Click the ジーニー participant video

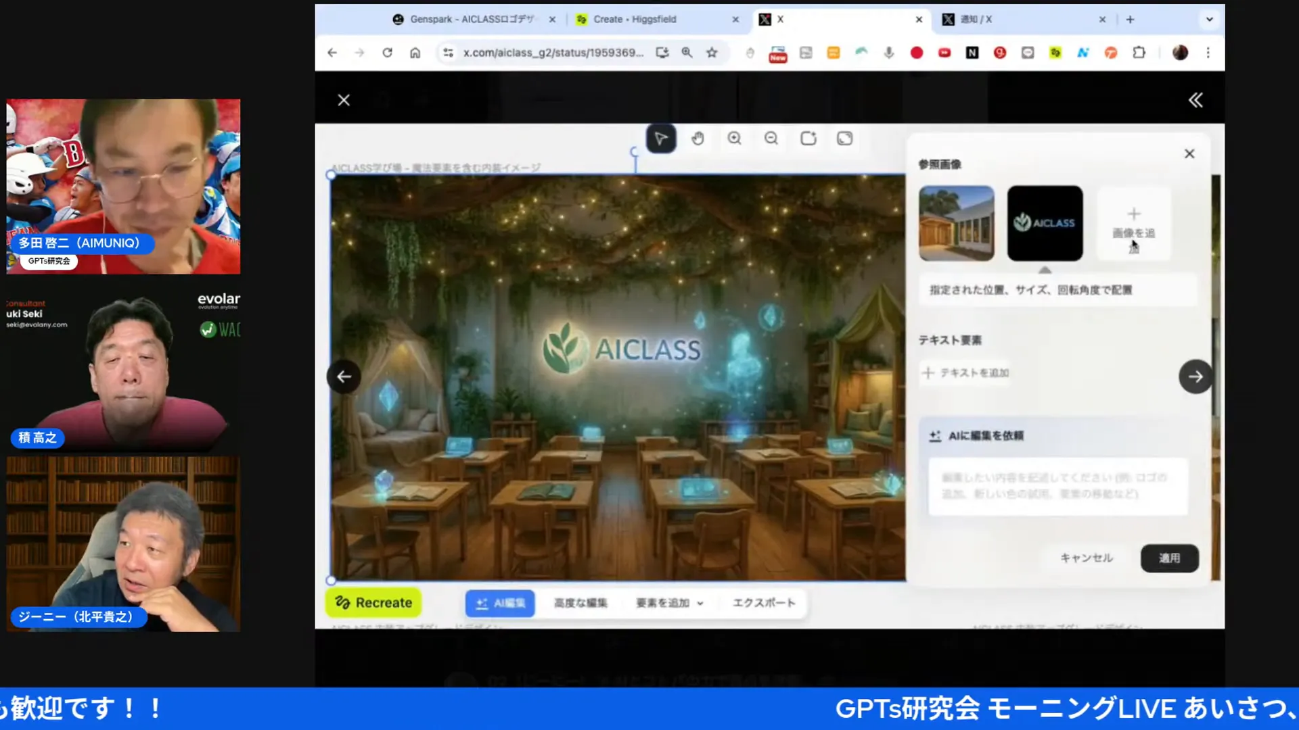(x=123, y=544)
